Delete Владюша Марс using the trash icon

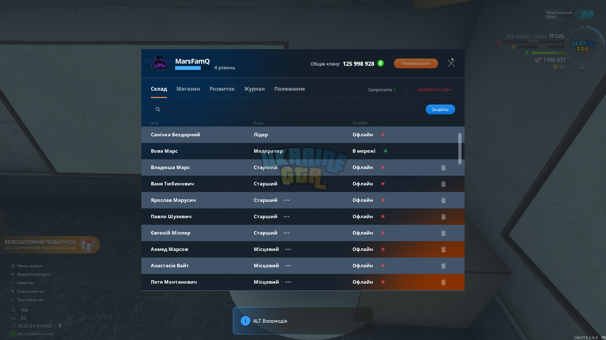(443, 167)
